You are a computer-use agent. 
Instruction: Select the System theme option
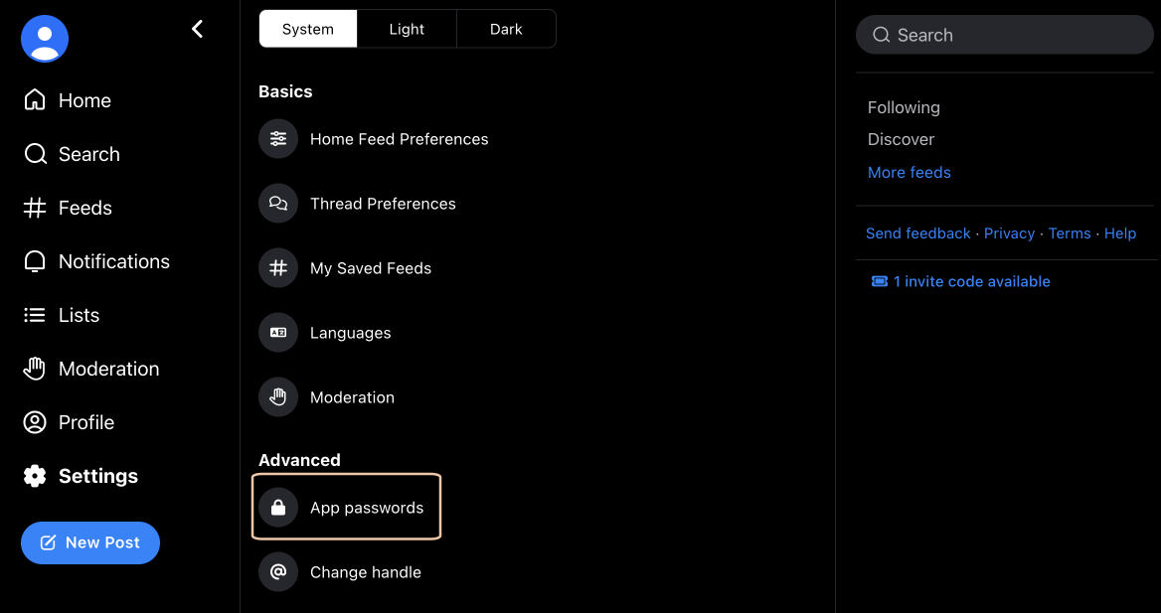(x=308, y=30)
